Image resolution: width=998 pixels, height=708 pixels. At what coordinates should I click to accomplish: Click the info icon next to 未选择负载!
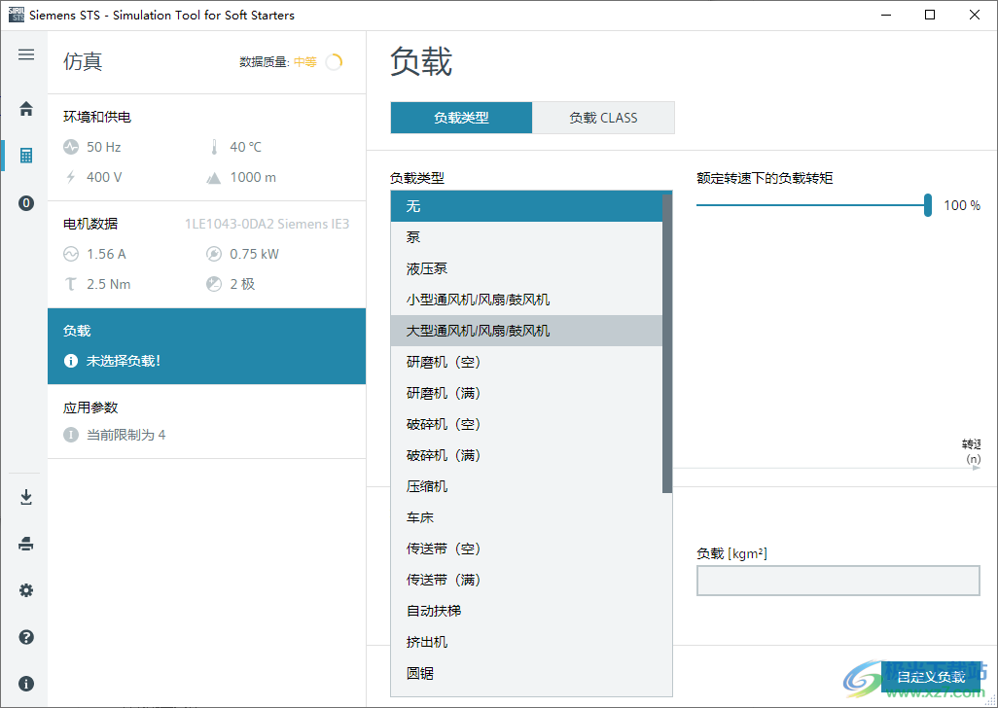pyautogui.click(x=71, y=361)
